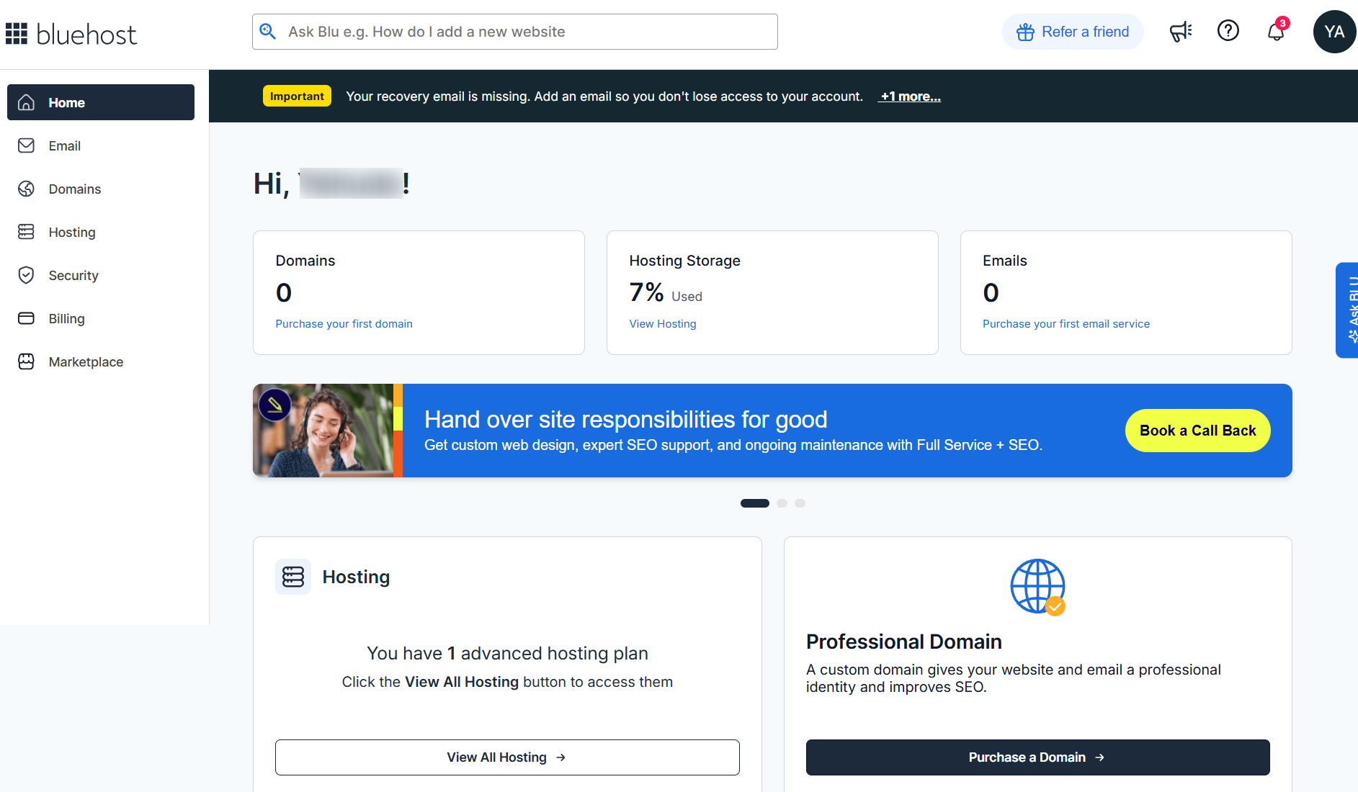Click the Refer a friend button
Image resolution: width=1358 pixels, height=792 pixels.
click(x=1072, y=32)
